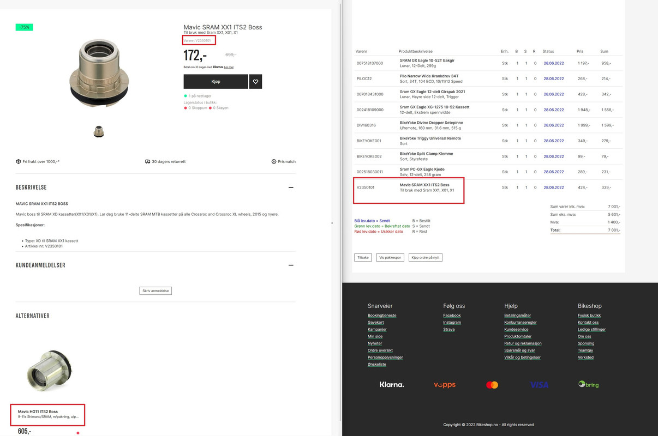The height and width of the screenshot is (436, 658).
Task: Click Mavic SRAM XX1 ITS2 Boss order row
Action: coord(488,187)
